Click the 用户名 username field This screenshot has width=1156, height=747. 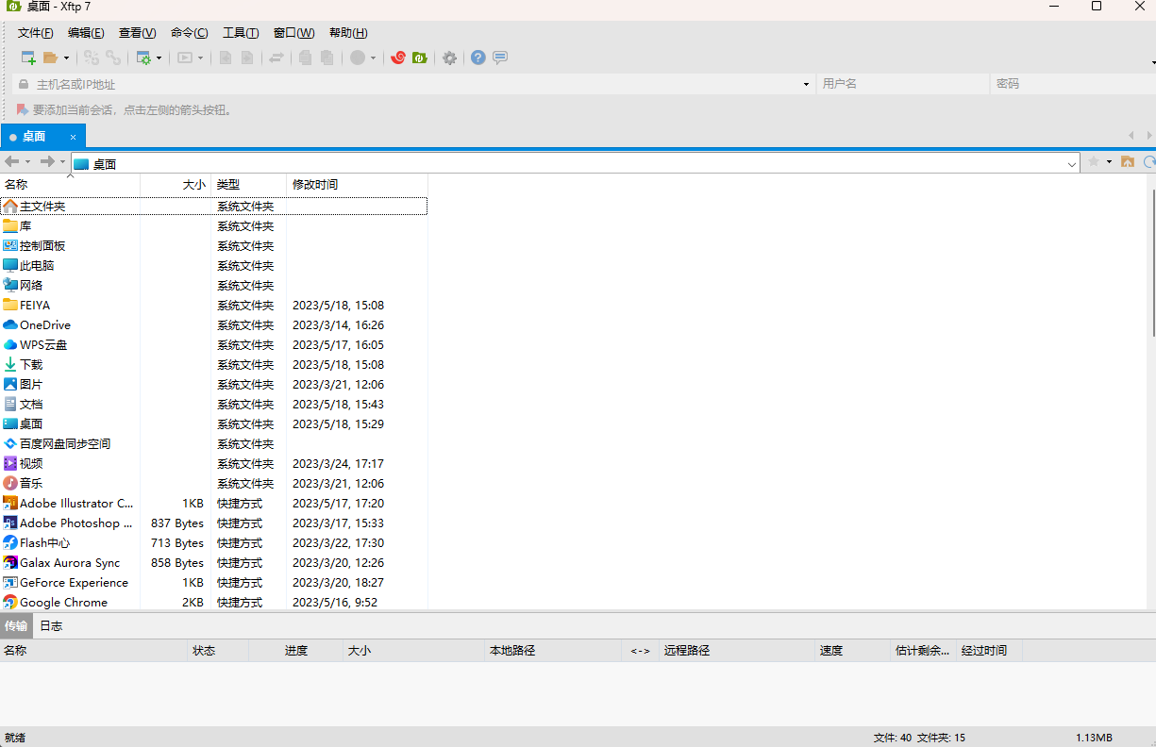903,84
